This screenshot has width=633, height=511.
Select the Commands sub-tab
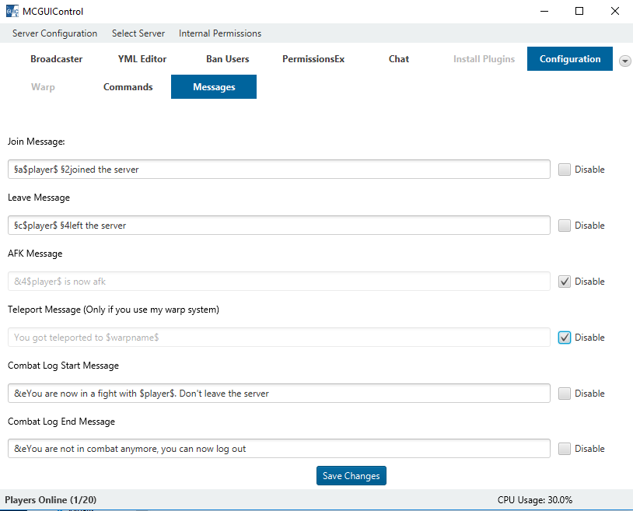click(128, 87)
